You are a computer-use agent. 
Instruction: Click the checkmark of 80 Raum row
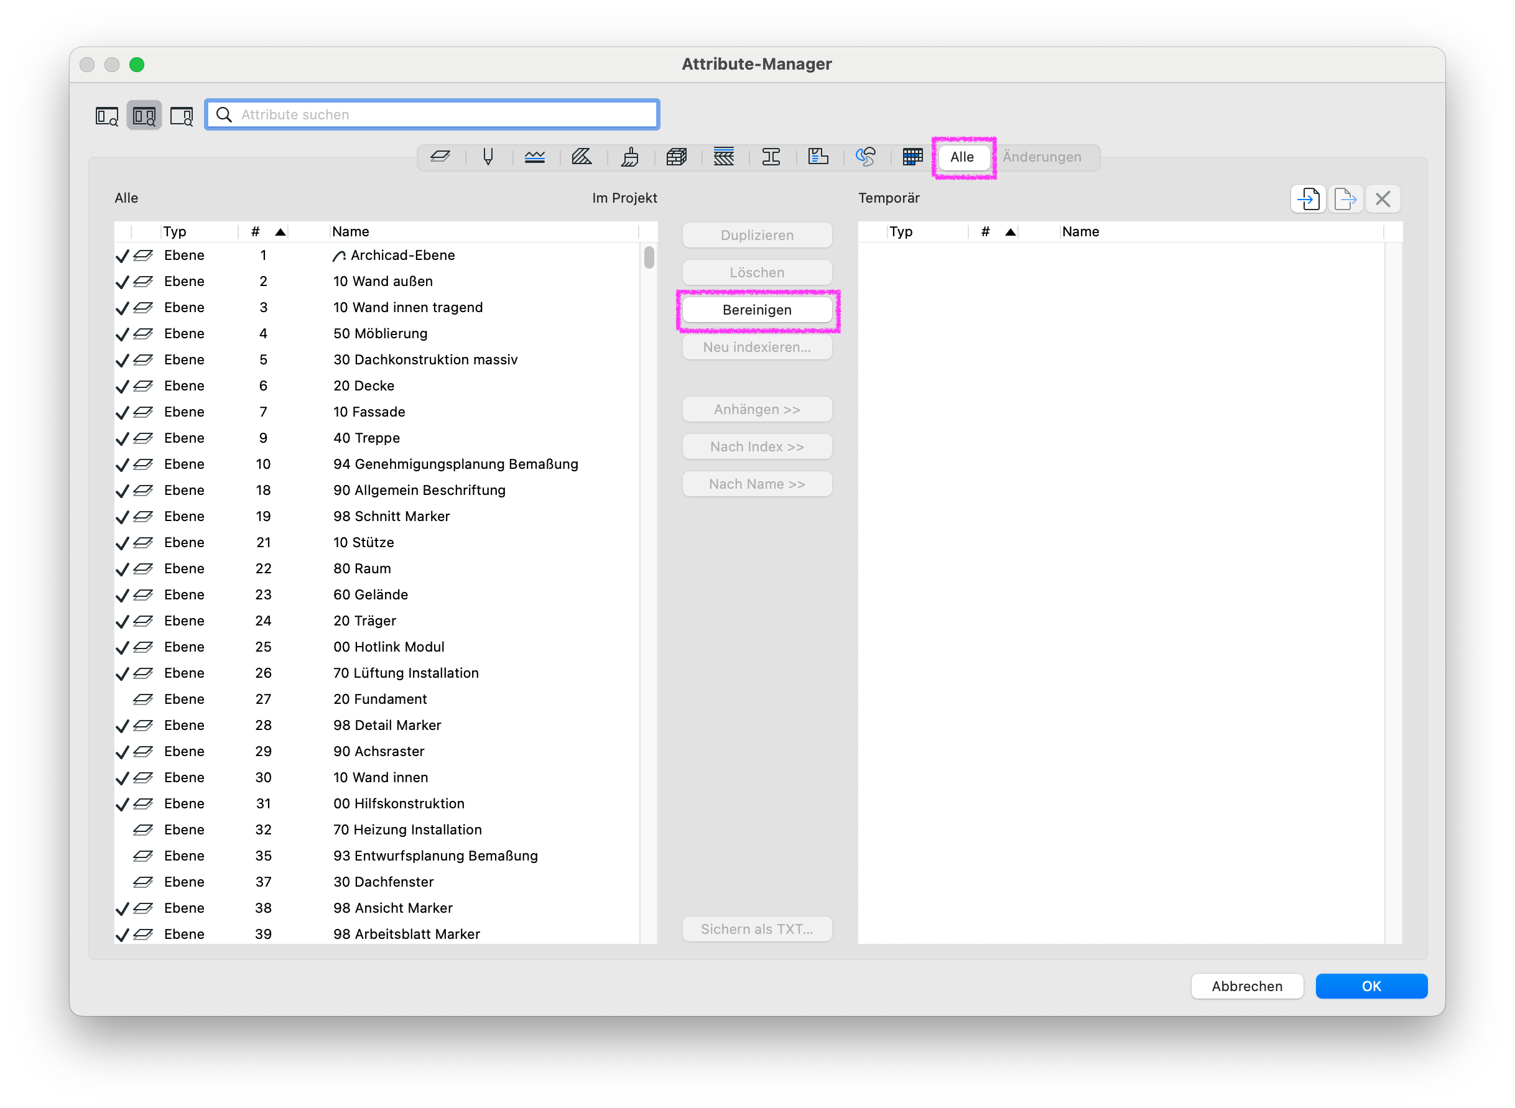pyautogui.click(x=122, y=570)
